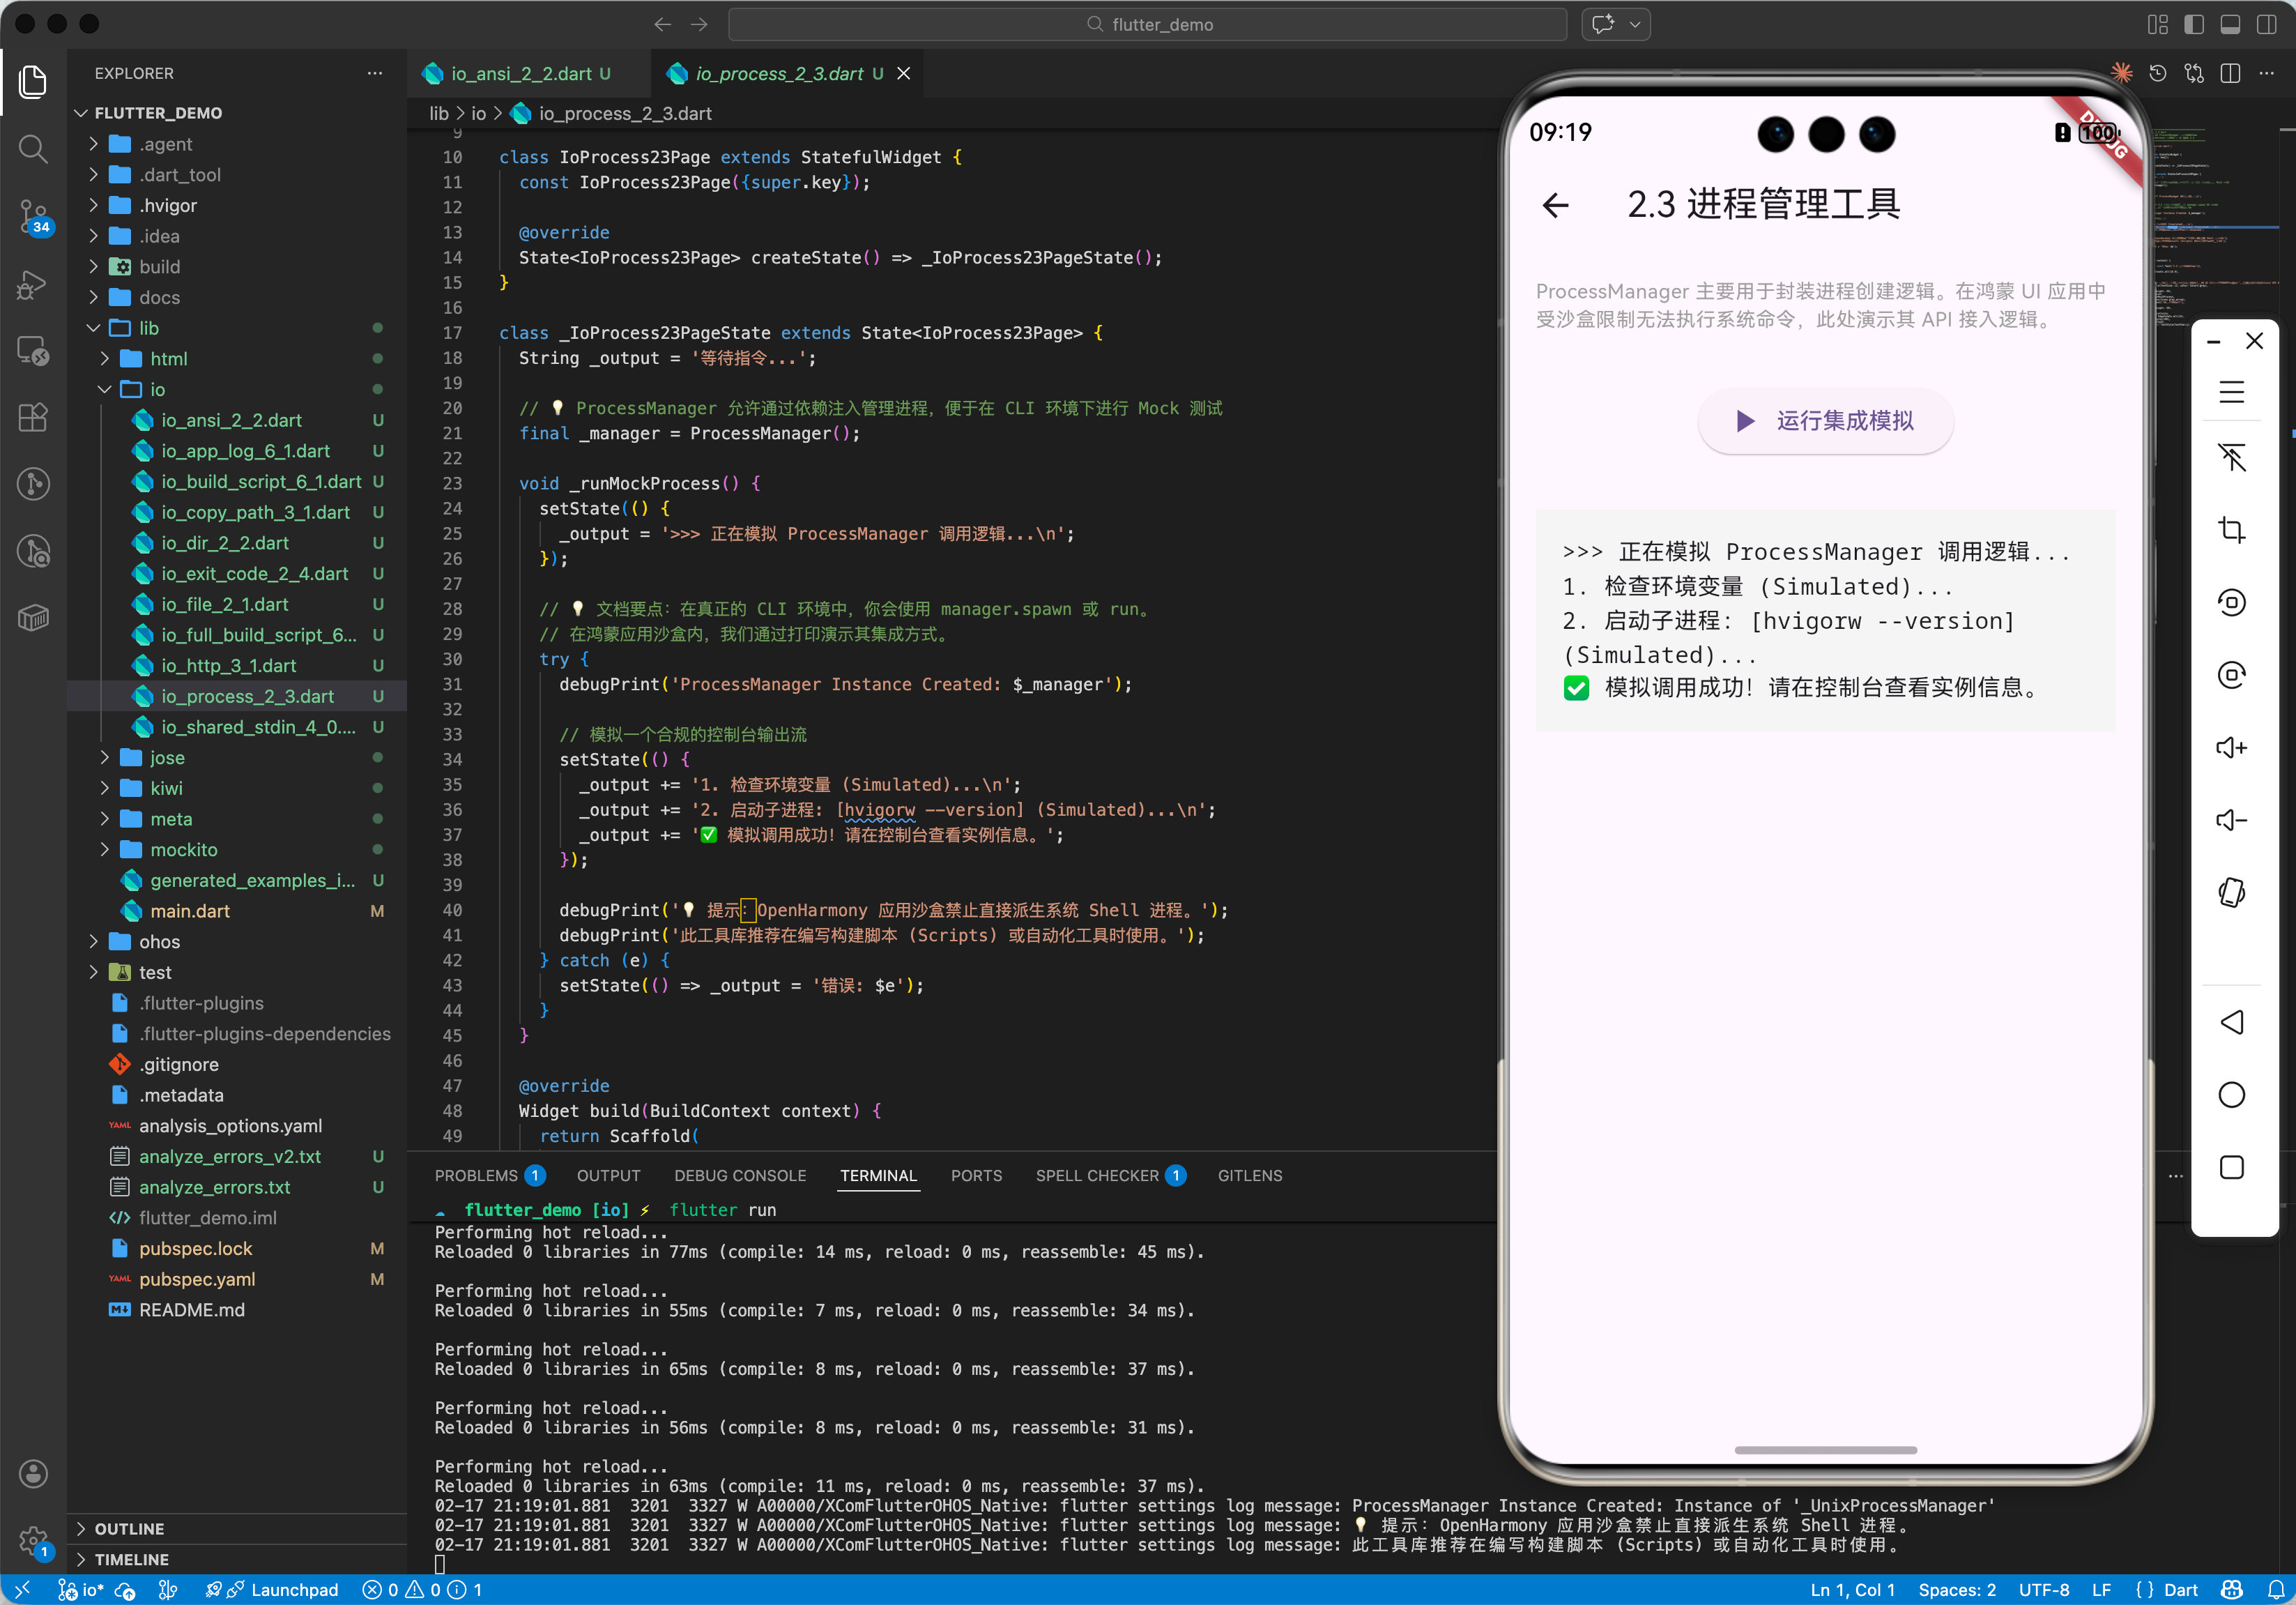The height and width of the screenshot is (1605, 2296).
Task: Toggle secondary sidebar layout button
Action: point(2266,24)
